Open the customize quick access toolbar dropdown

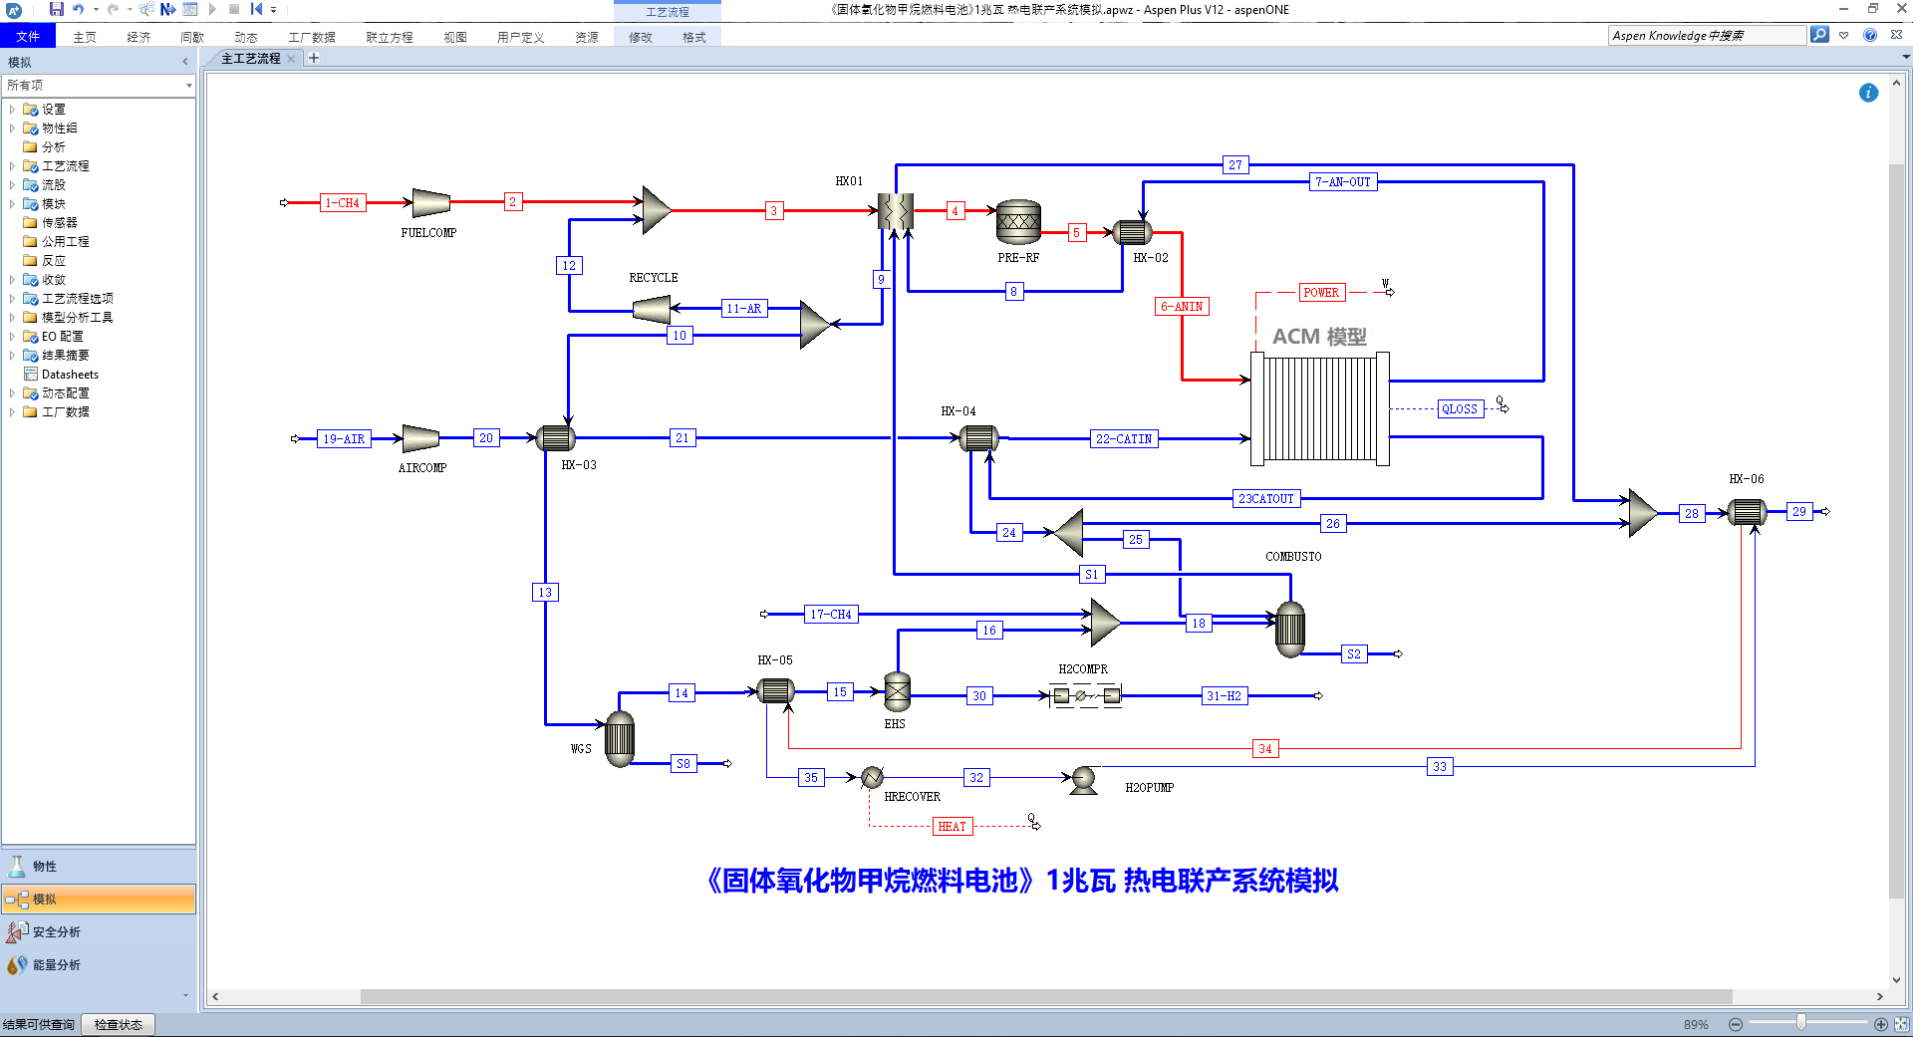[273, 10]
